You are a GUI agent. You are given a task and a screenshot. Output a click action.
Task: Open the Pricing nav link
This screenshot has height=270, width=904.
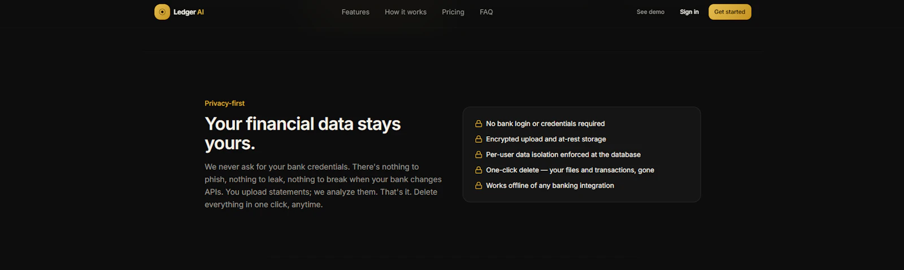453,12
